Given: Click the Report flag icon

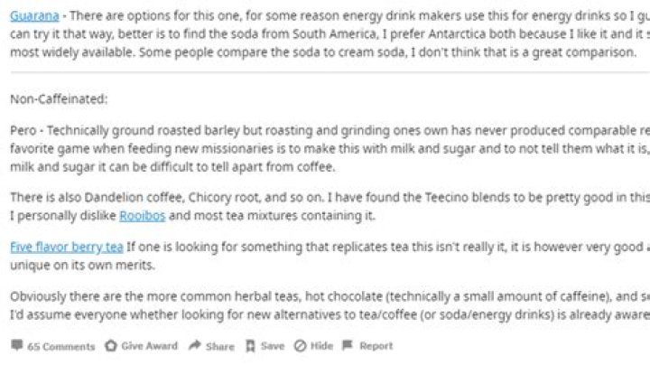Looking at the screenshot, I should coord(349,345).
